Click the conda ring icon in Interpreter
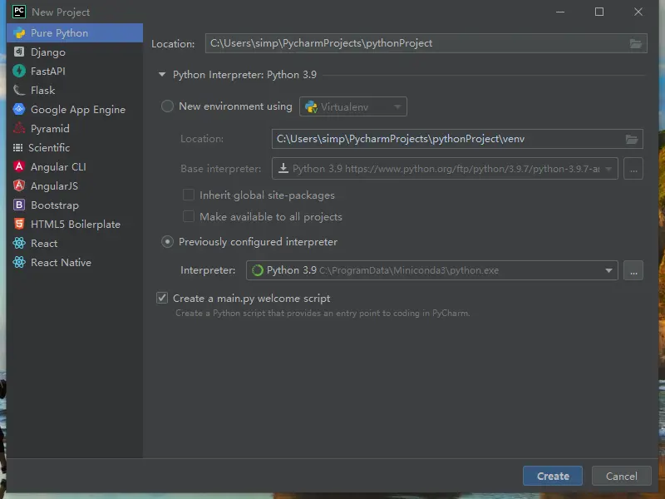Image resolution: width=665 pixels, height=499 pixels. 258,270
